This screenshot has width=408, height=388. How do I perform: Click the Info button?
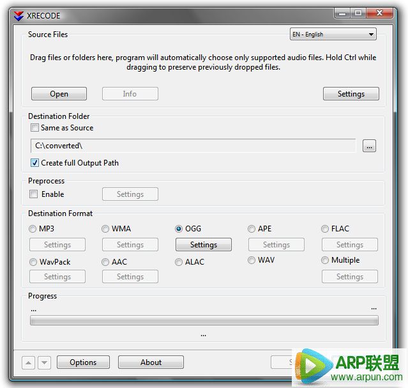[130, 94]
